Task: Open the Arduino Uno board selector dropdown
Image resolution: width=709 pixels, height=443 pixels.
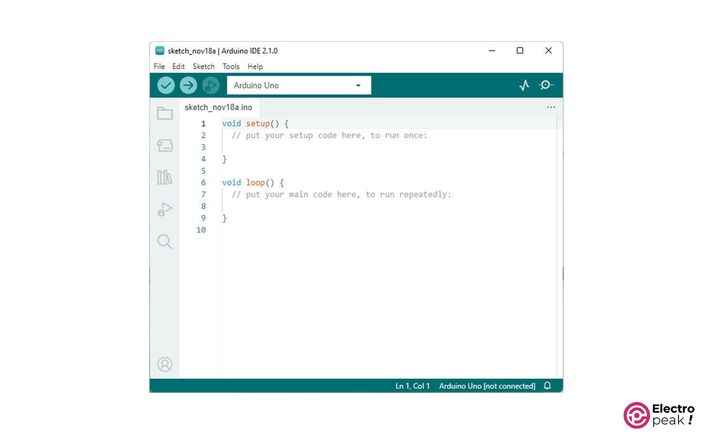Action: pyautogui.click(x=299, y=85)
